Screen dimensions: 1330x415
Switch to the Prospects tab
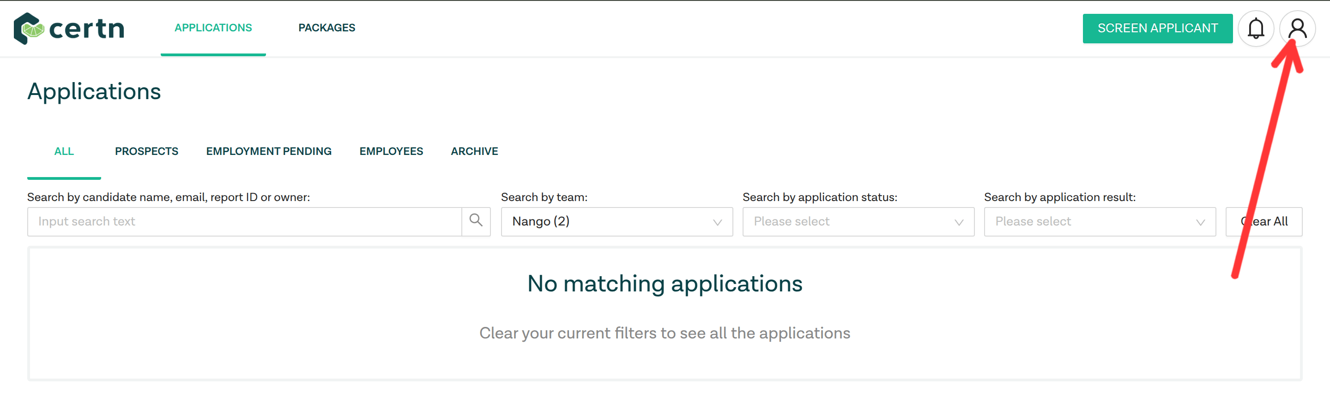tap(147, 151)
